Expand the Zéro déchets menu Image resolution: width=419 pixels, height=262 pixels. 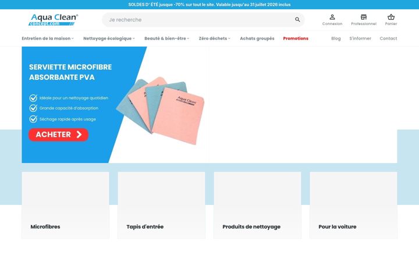[214, 38]
